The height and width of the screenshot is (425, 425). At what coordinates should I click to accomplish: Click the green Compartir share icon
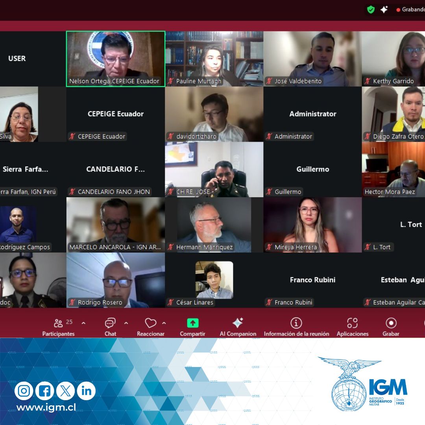pyautogui.click(x=193, y=323)
